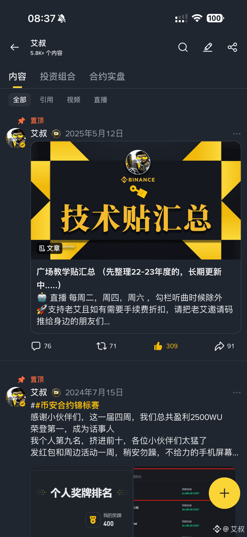Viewport: 247px width, 537px height.
Task: Tap 艾叔 avatar on the first post
Action: click(x=16, y=138)
